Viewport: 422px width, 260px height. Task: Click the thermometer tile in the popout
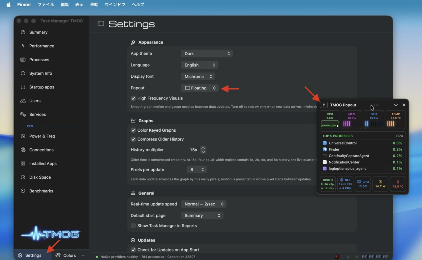click(x=398, y=184)
